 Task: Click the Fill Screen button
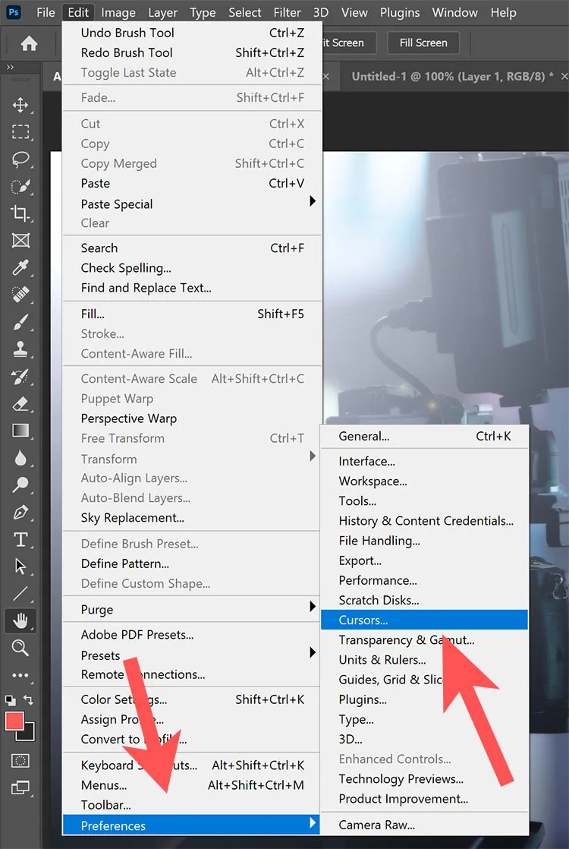click(x=423, y=43)
